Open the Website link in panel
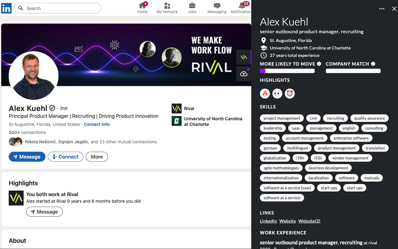The width and height of the screenshot is (398, 249). point(288,221)
